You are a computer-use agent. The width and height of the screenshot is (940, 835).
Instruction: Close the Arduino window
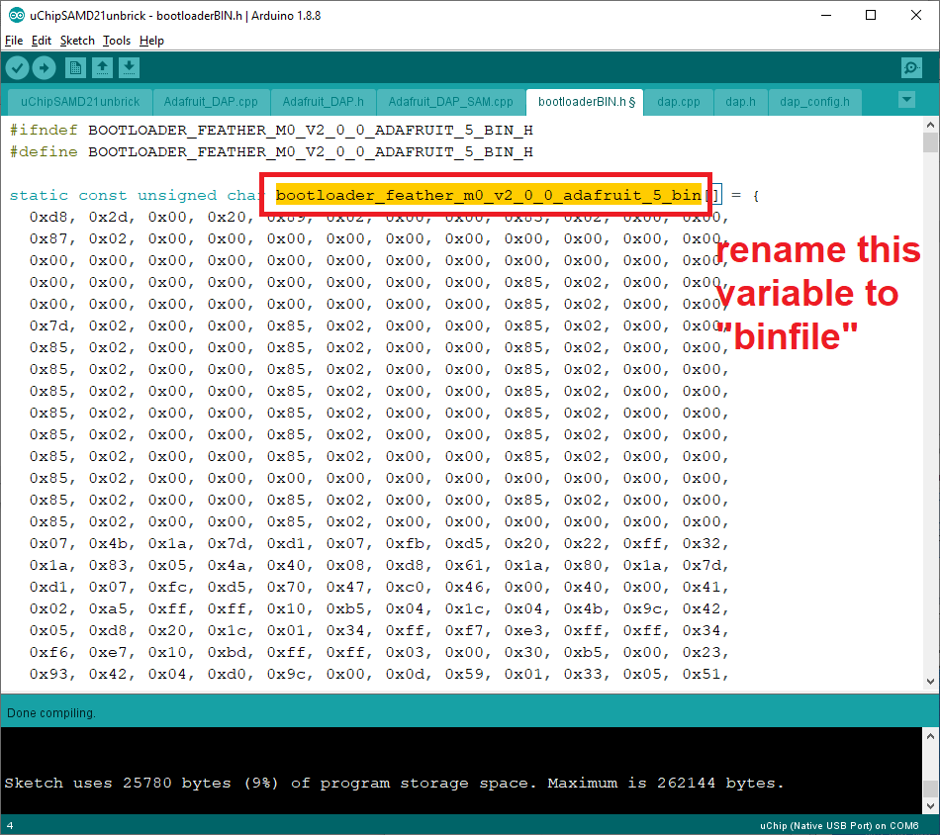pos(916,15)
